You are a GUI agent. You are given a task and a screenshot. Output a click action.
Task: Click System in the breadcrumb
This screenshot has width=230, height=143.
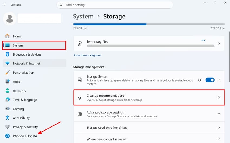83,16
